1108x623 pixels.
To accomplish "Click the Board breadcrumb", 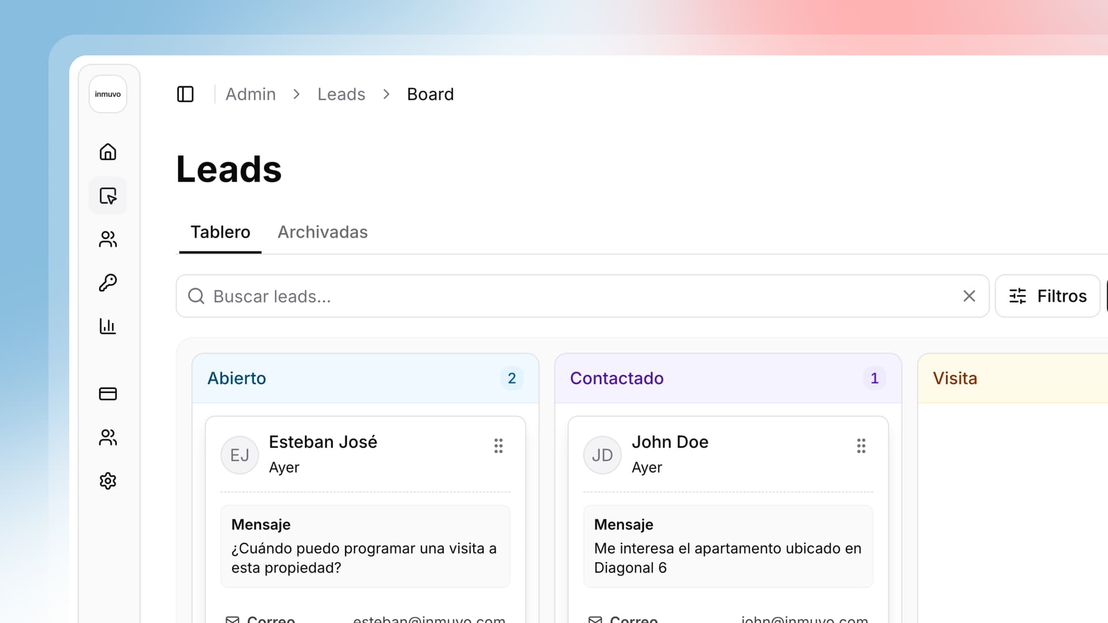I will click(x=431, y=94).
